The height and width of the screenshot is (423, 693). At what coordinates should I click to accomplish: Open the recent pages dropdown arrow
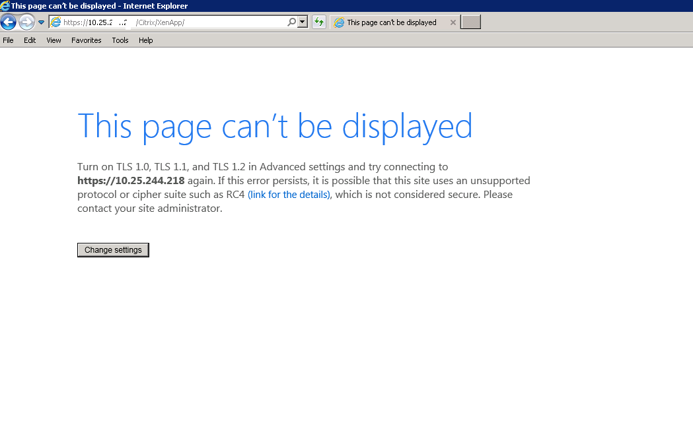(x=41, y=22)
